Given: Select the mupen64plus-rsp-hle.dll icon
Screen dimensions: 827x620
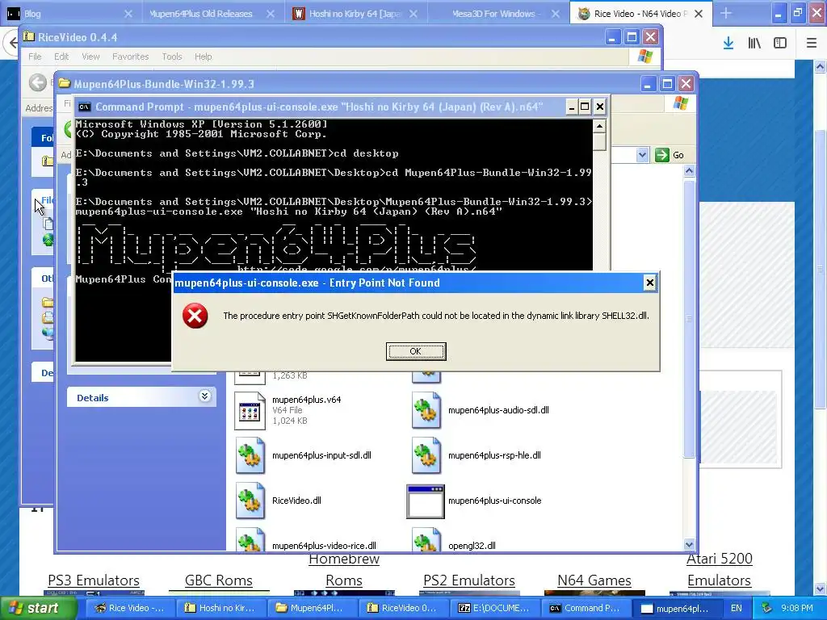Looking at the screenshot, I should point(426,455).
